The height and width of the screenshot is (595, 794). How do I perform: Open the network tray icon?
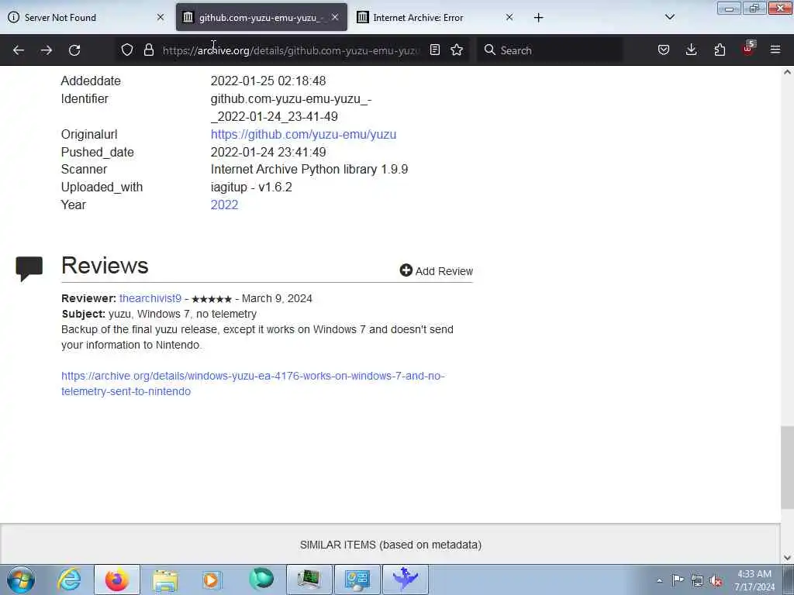697,581
